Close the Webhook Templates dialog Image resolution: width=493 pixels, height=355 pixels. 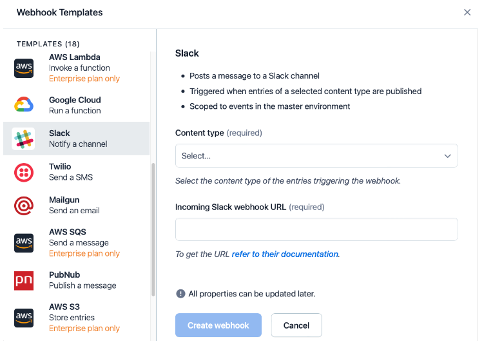point(467,12)
